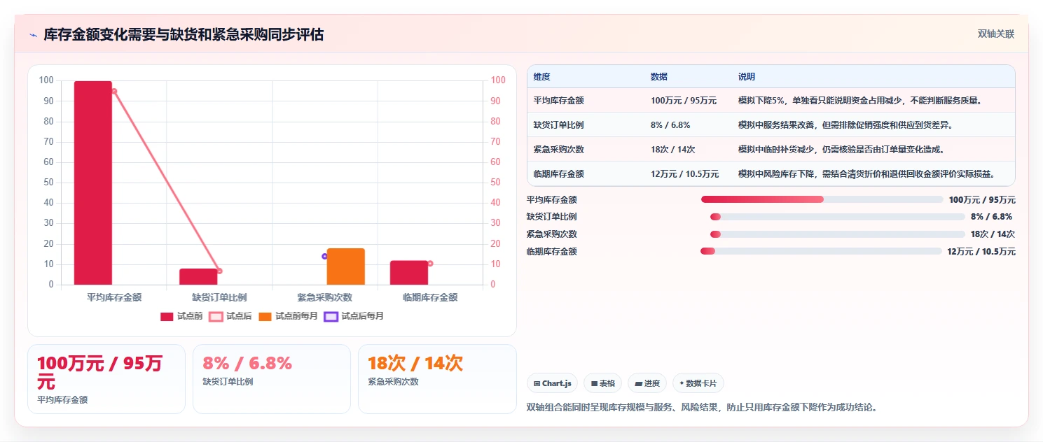The height and width of the screenshot is (442, 1043).
Task: Click the red 临期库存金额 bar in the chart
Action: pyautogui.click(x=409, y=273)
